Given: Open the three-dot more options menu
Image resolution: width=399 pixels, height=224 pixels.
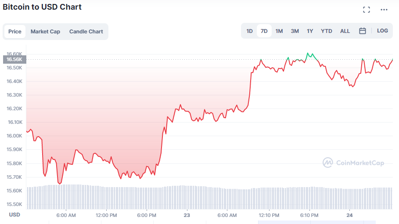Looking at the screenshot, I should click(x=384, y=10).
